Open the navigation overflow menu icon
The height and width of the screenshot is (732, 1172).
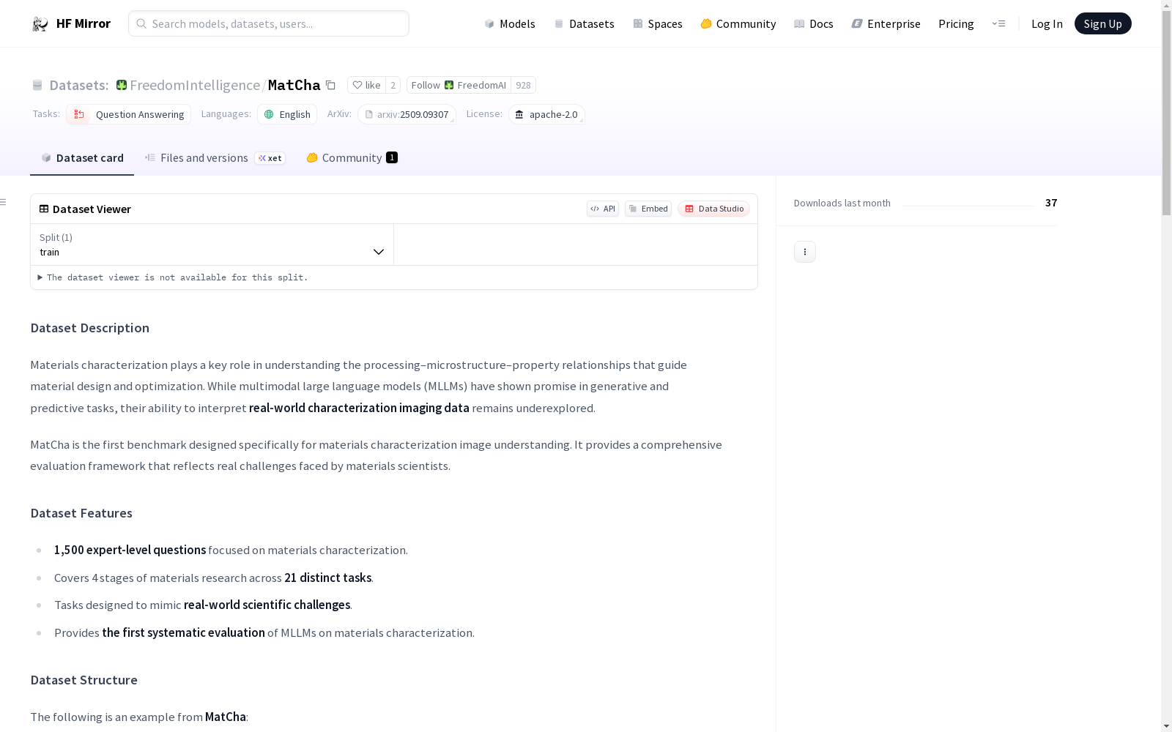coord(998,23)
